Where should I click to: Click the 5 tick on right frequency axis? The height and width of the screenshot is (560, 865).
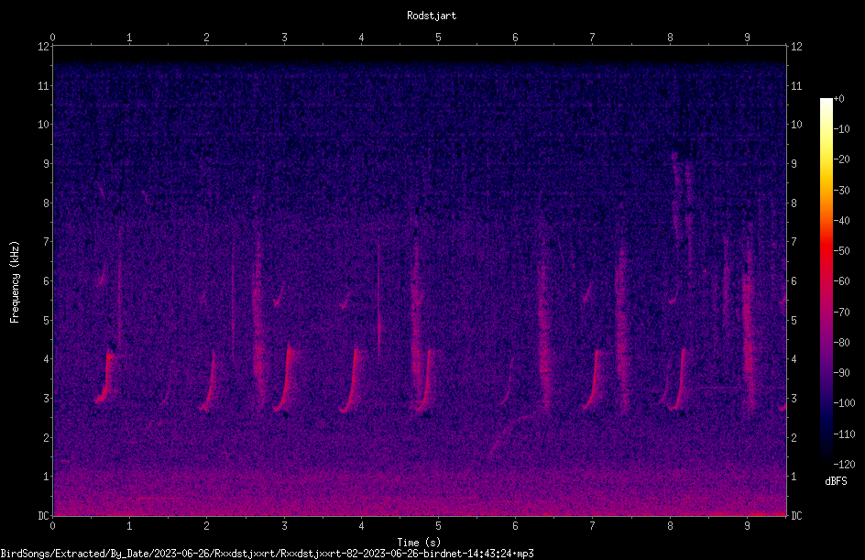(x=794, y=320)
